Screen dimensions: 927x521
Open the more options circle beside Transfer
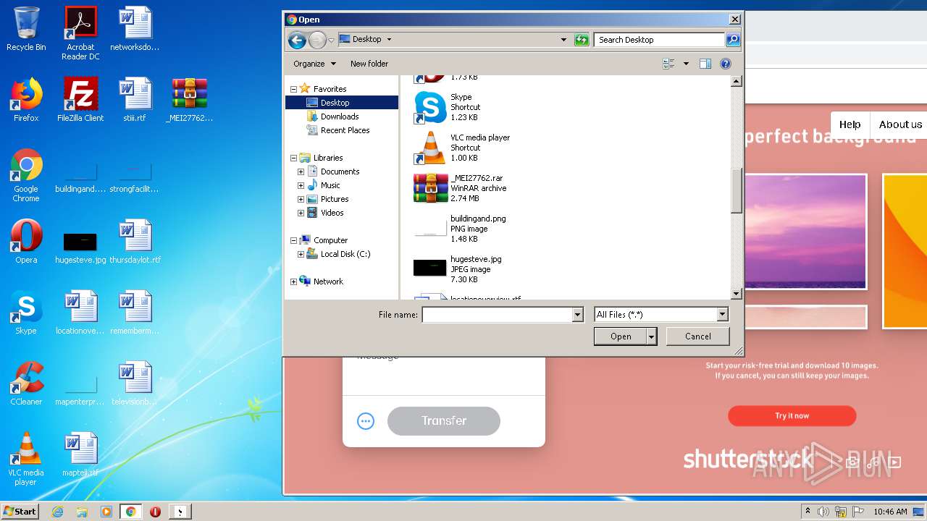[366, 421]
